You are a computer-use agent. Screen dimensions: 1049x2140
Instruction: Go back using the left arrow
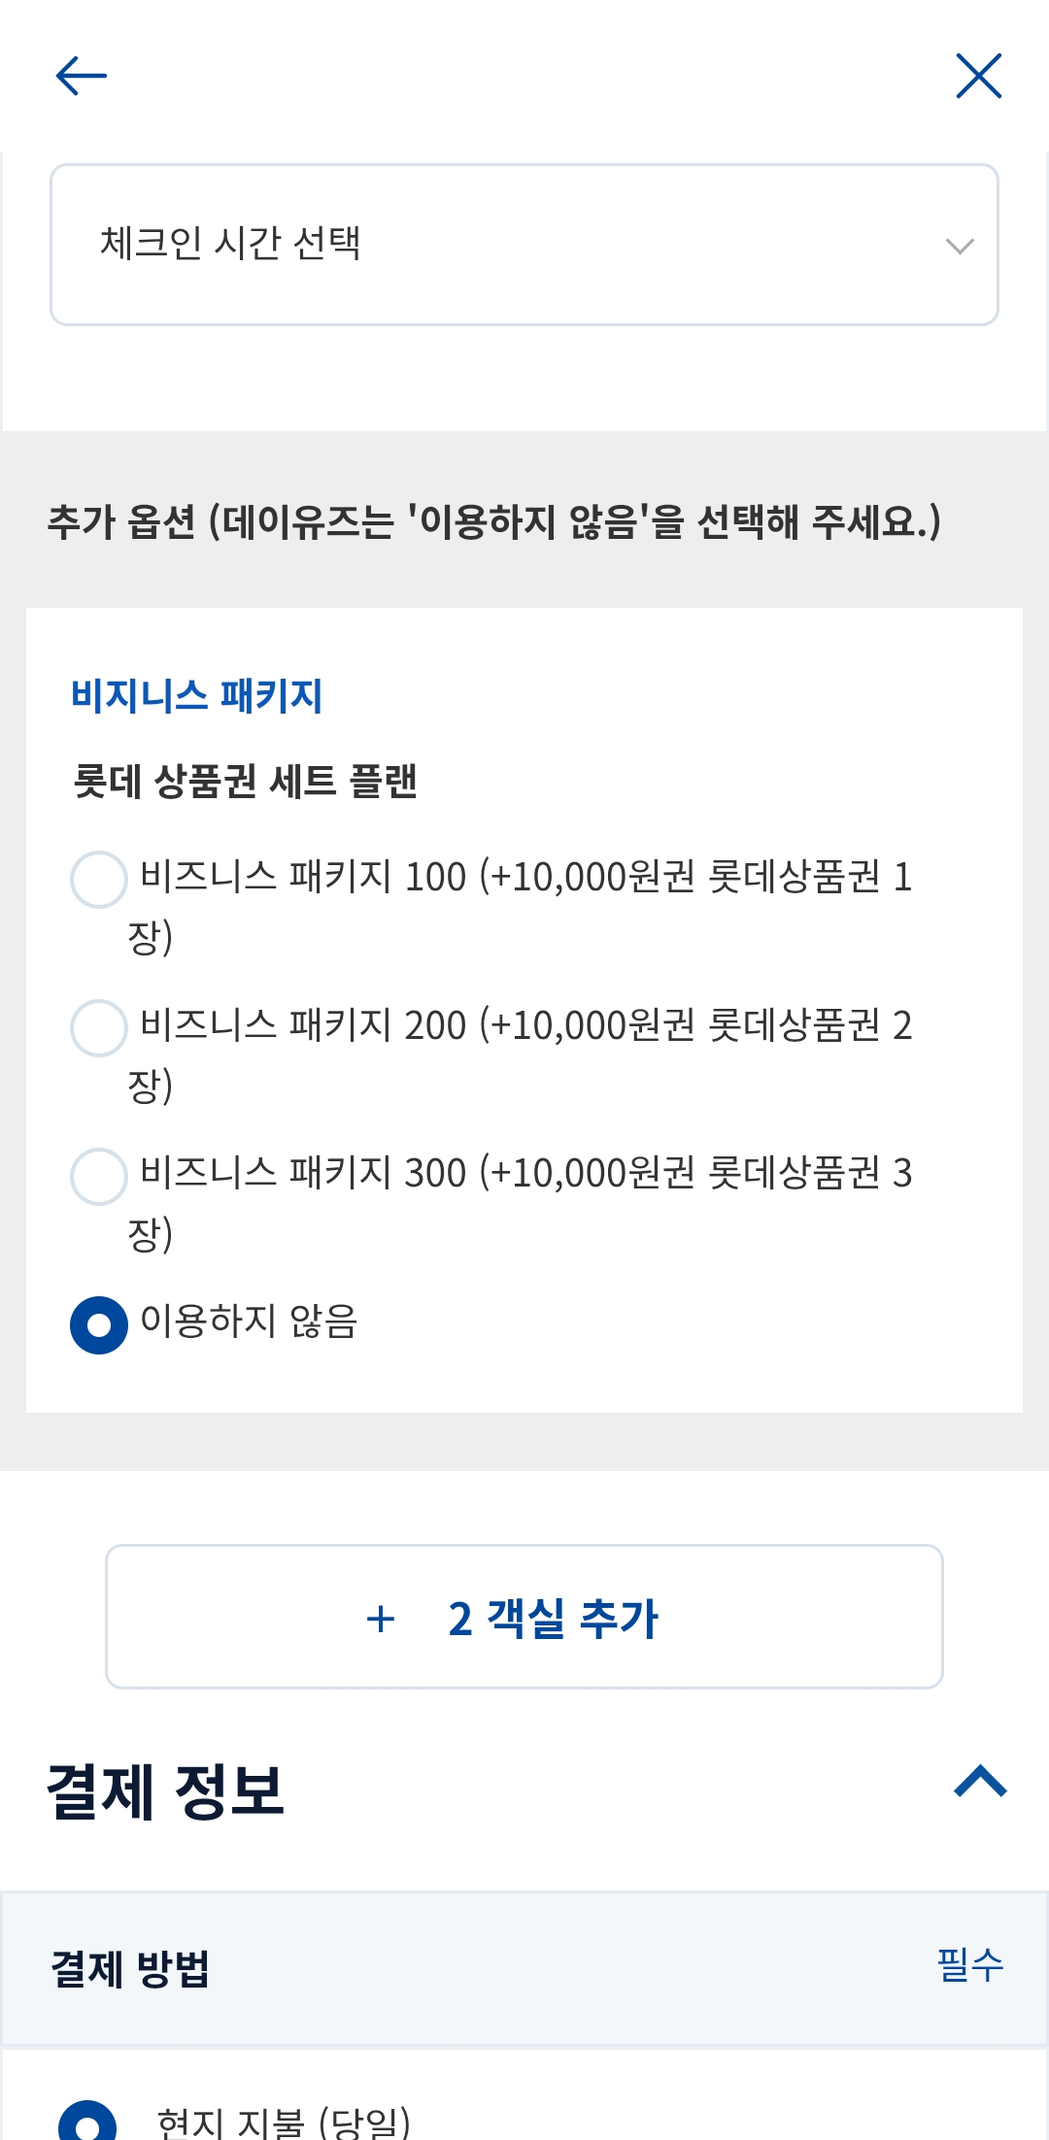tap(82, 76)
